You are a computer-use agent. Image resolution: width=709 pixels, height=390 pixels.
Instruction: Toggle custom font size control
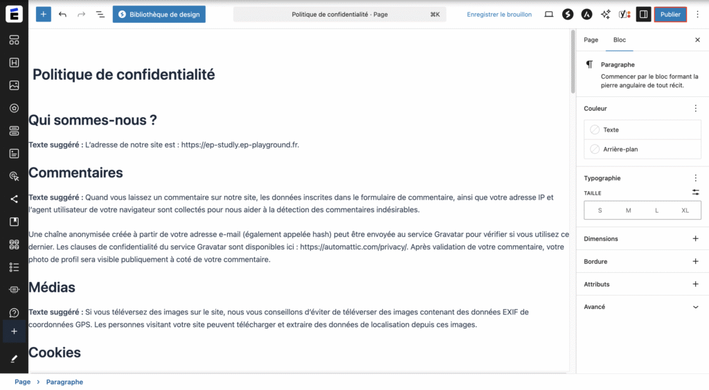coord(695,193)
